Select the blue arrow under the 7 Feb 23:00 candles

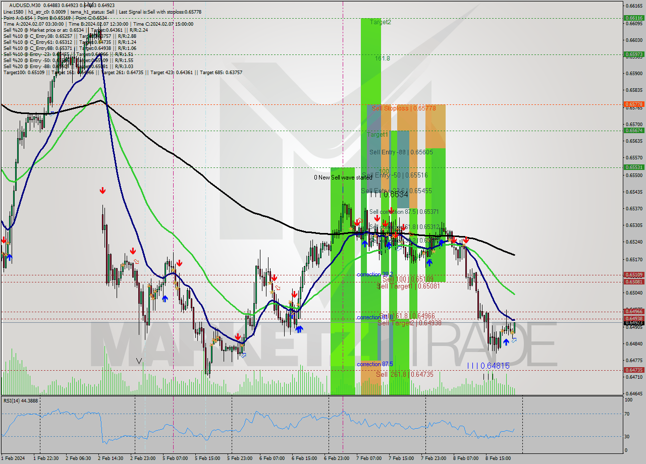429,263
